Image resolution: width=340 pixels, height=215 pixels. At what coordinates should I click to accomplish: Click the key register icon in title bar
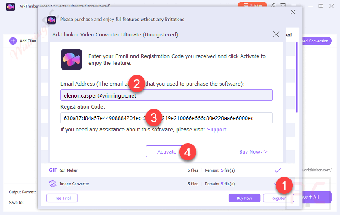[273, 5]
